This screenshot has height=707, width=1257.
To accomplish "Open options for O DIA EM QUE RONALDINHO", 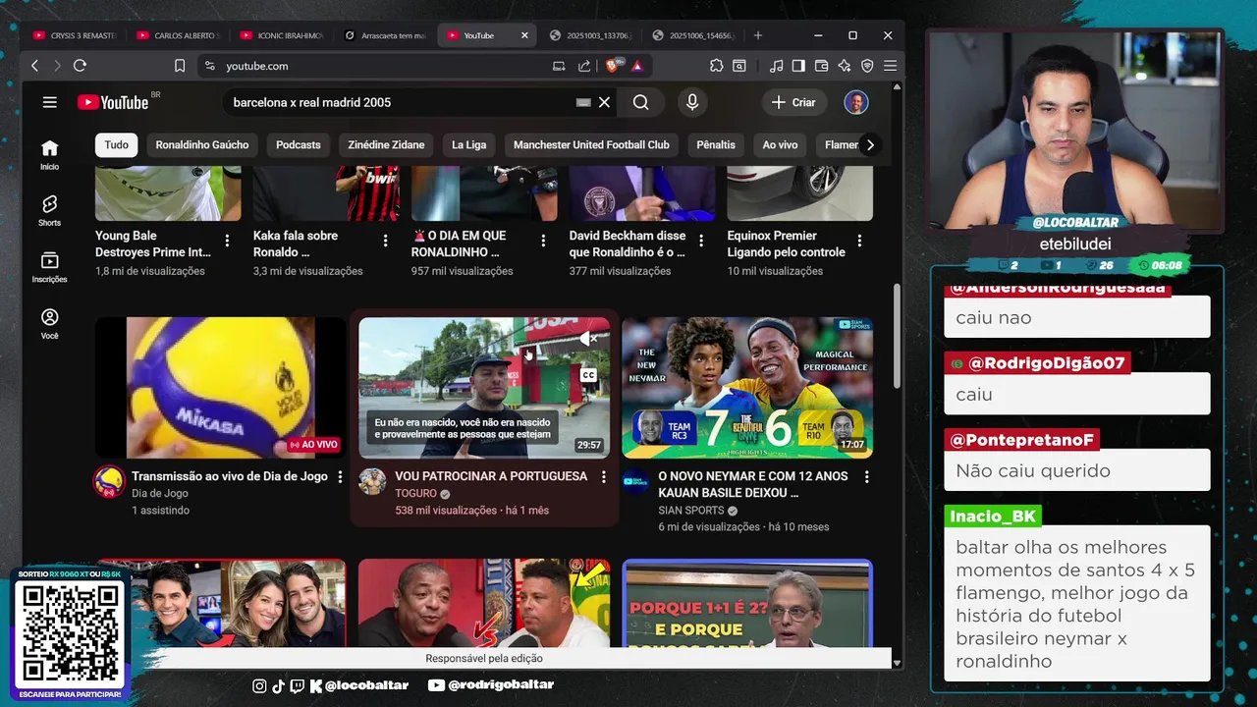I will click(x=543, y=241).
